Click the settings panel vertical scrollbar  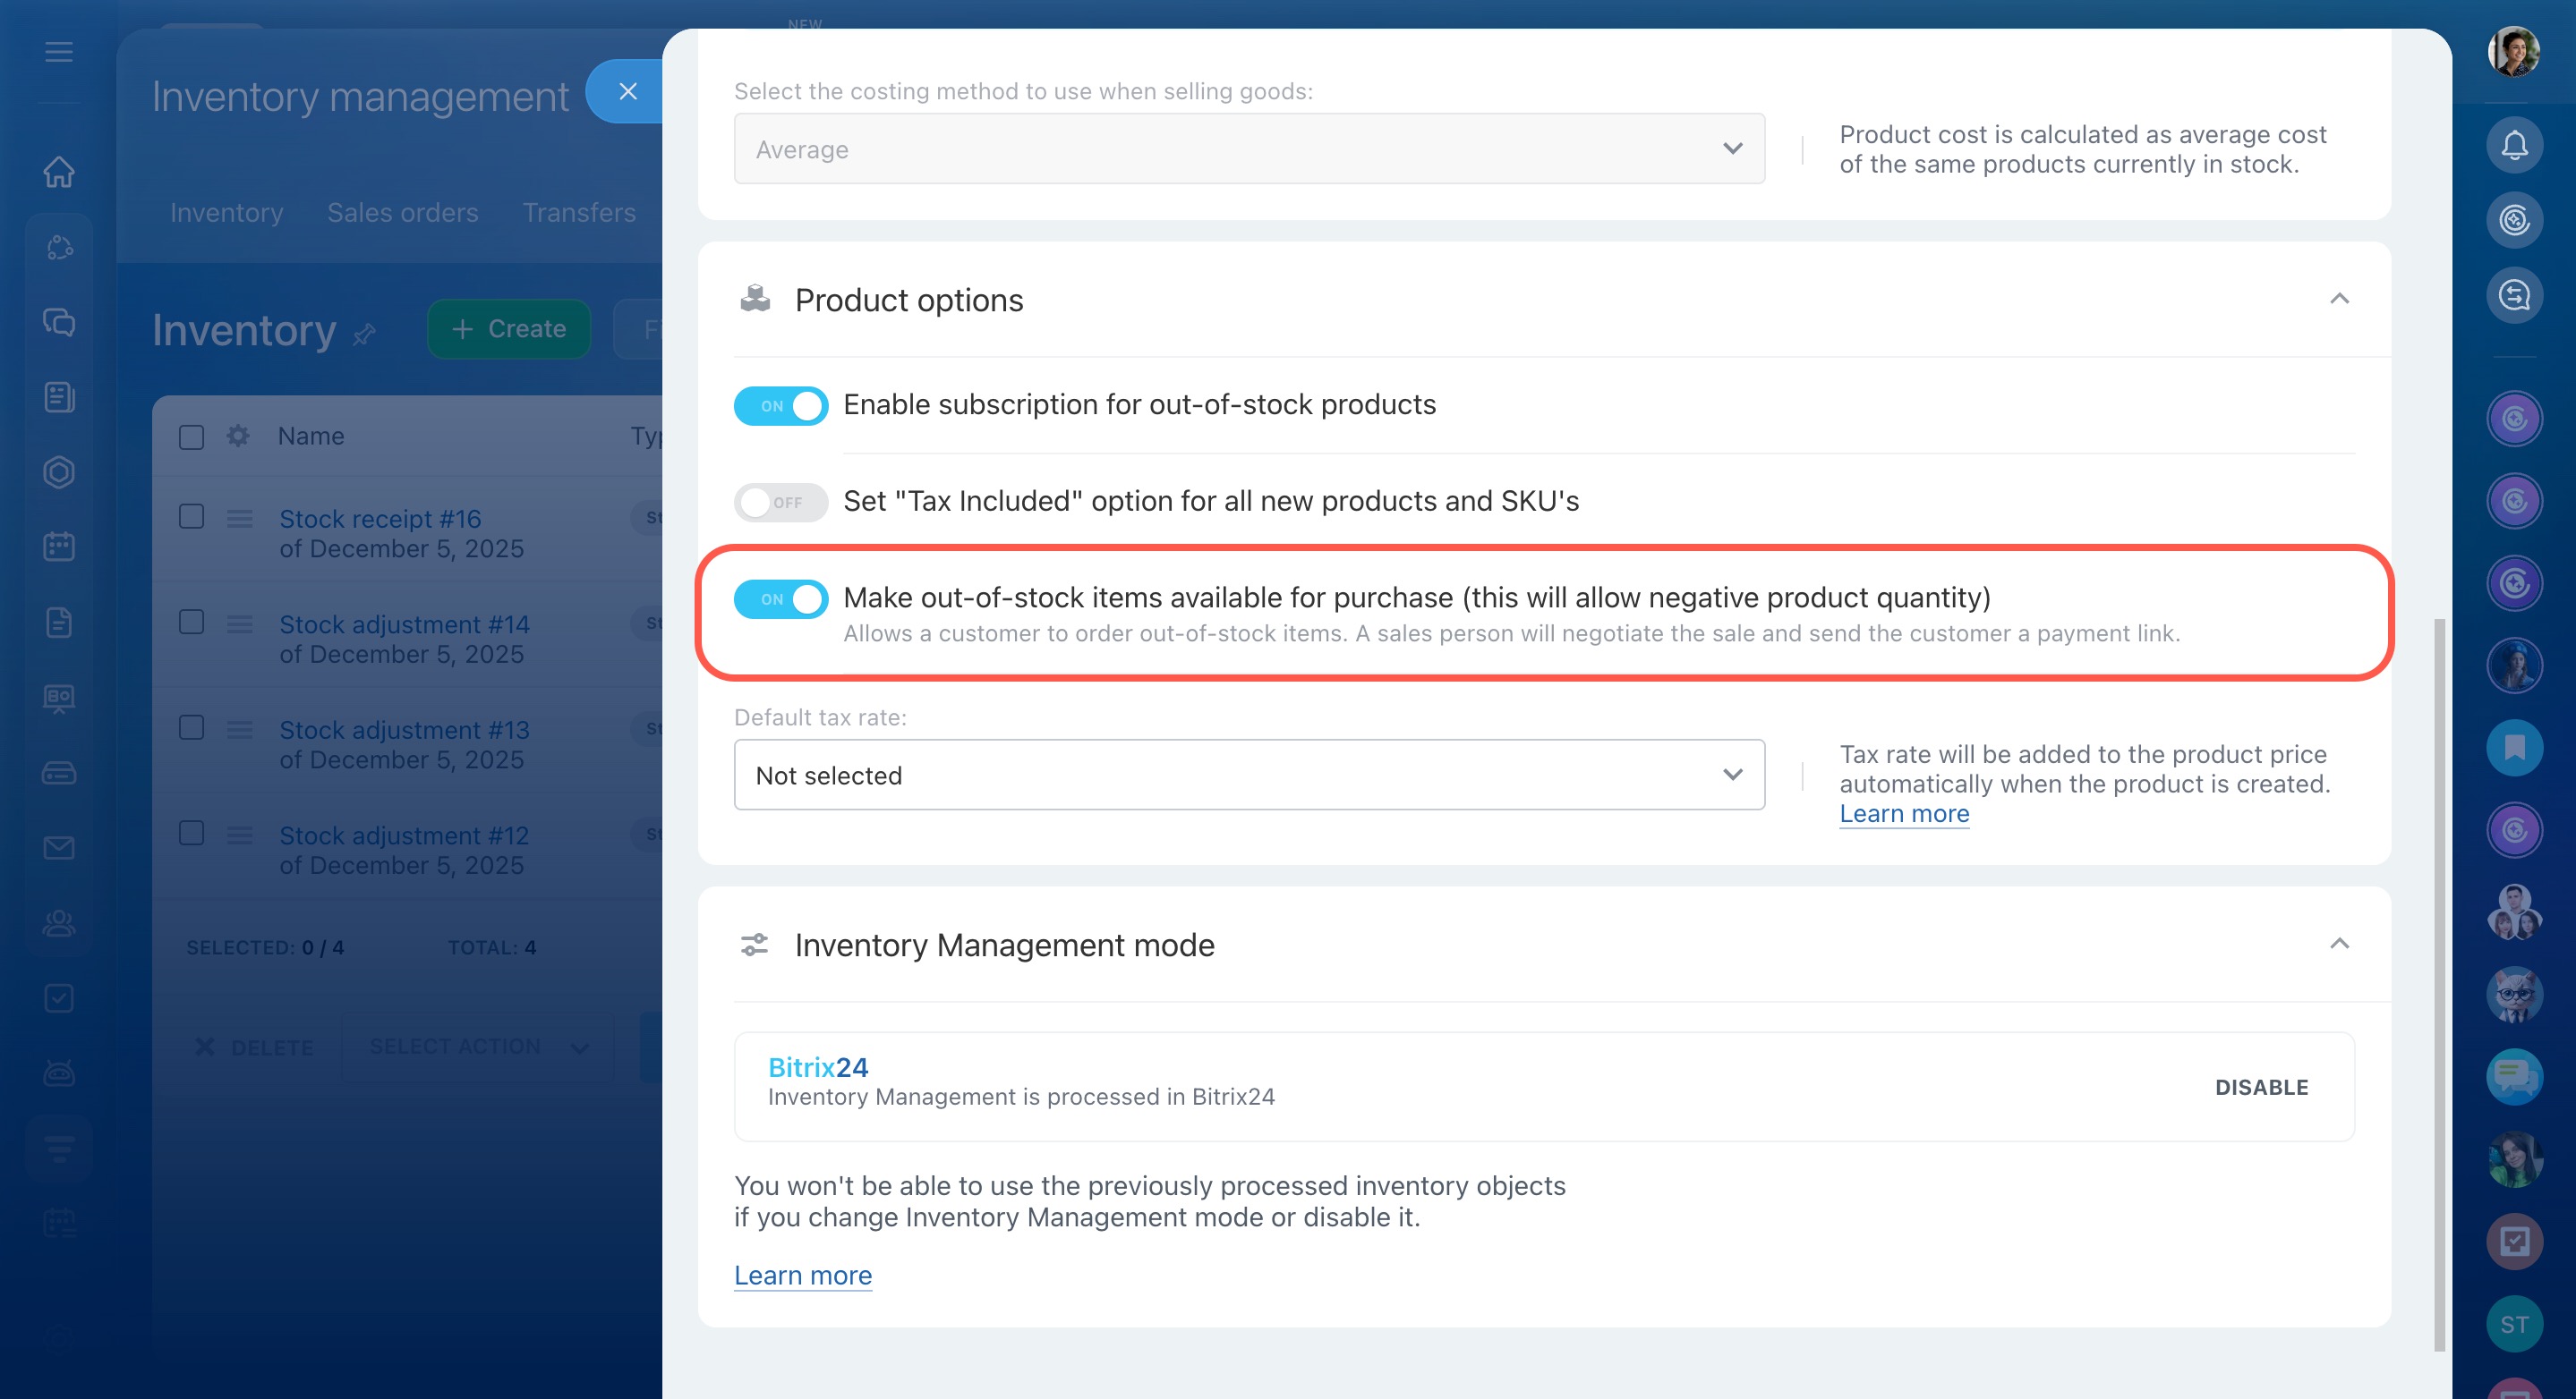(x=2438, y=984)
